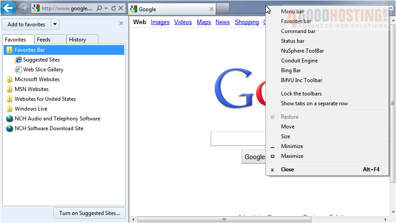396x223 pixels.
Task: Open the gear Tools icon
Action: point(391,8)
